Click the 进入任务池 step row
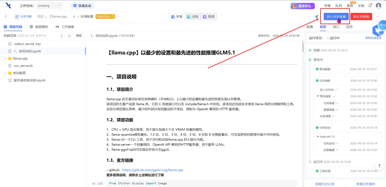The height and width of the screenshot is (187, 386). pos(348,90)
